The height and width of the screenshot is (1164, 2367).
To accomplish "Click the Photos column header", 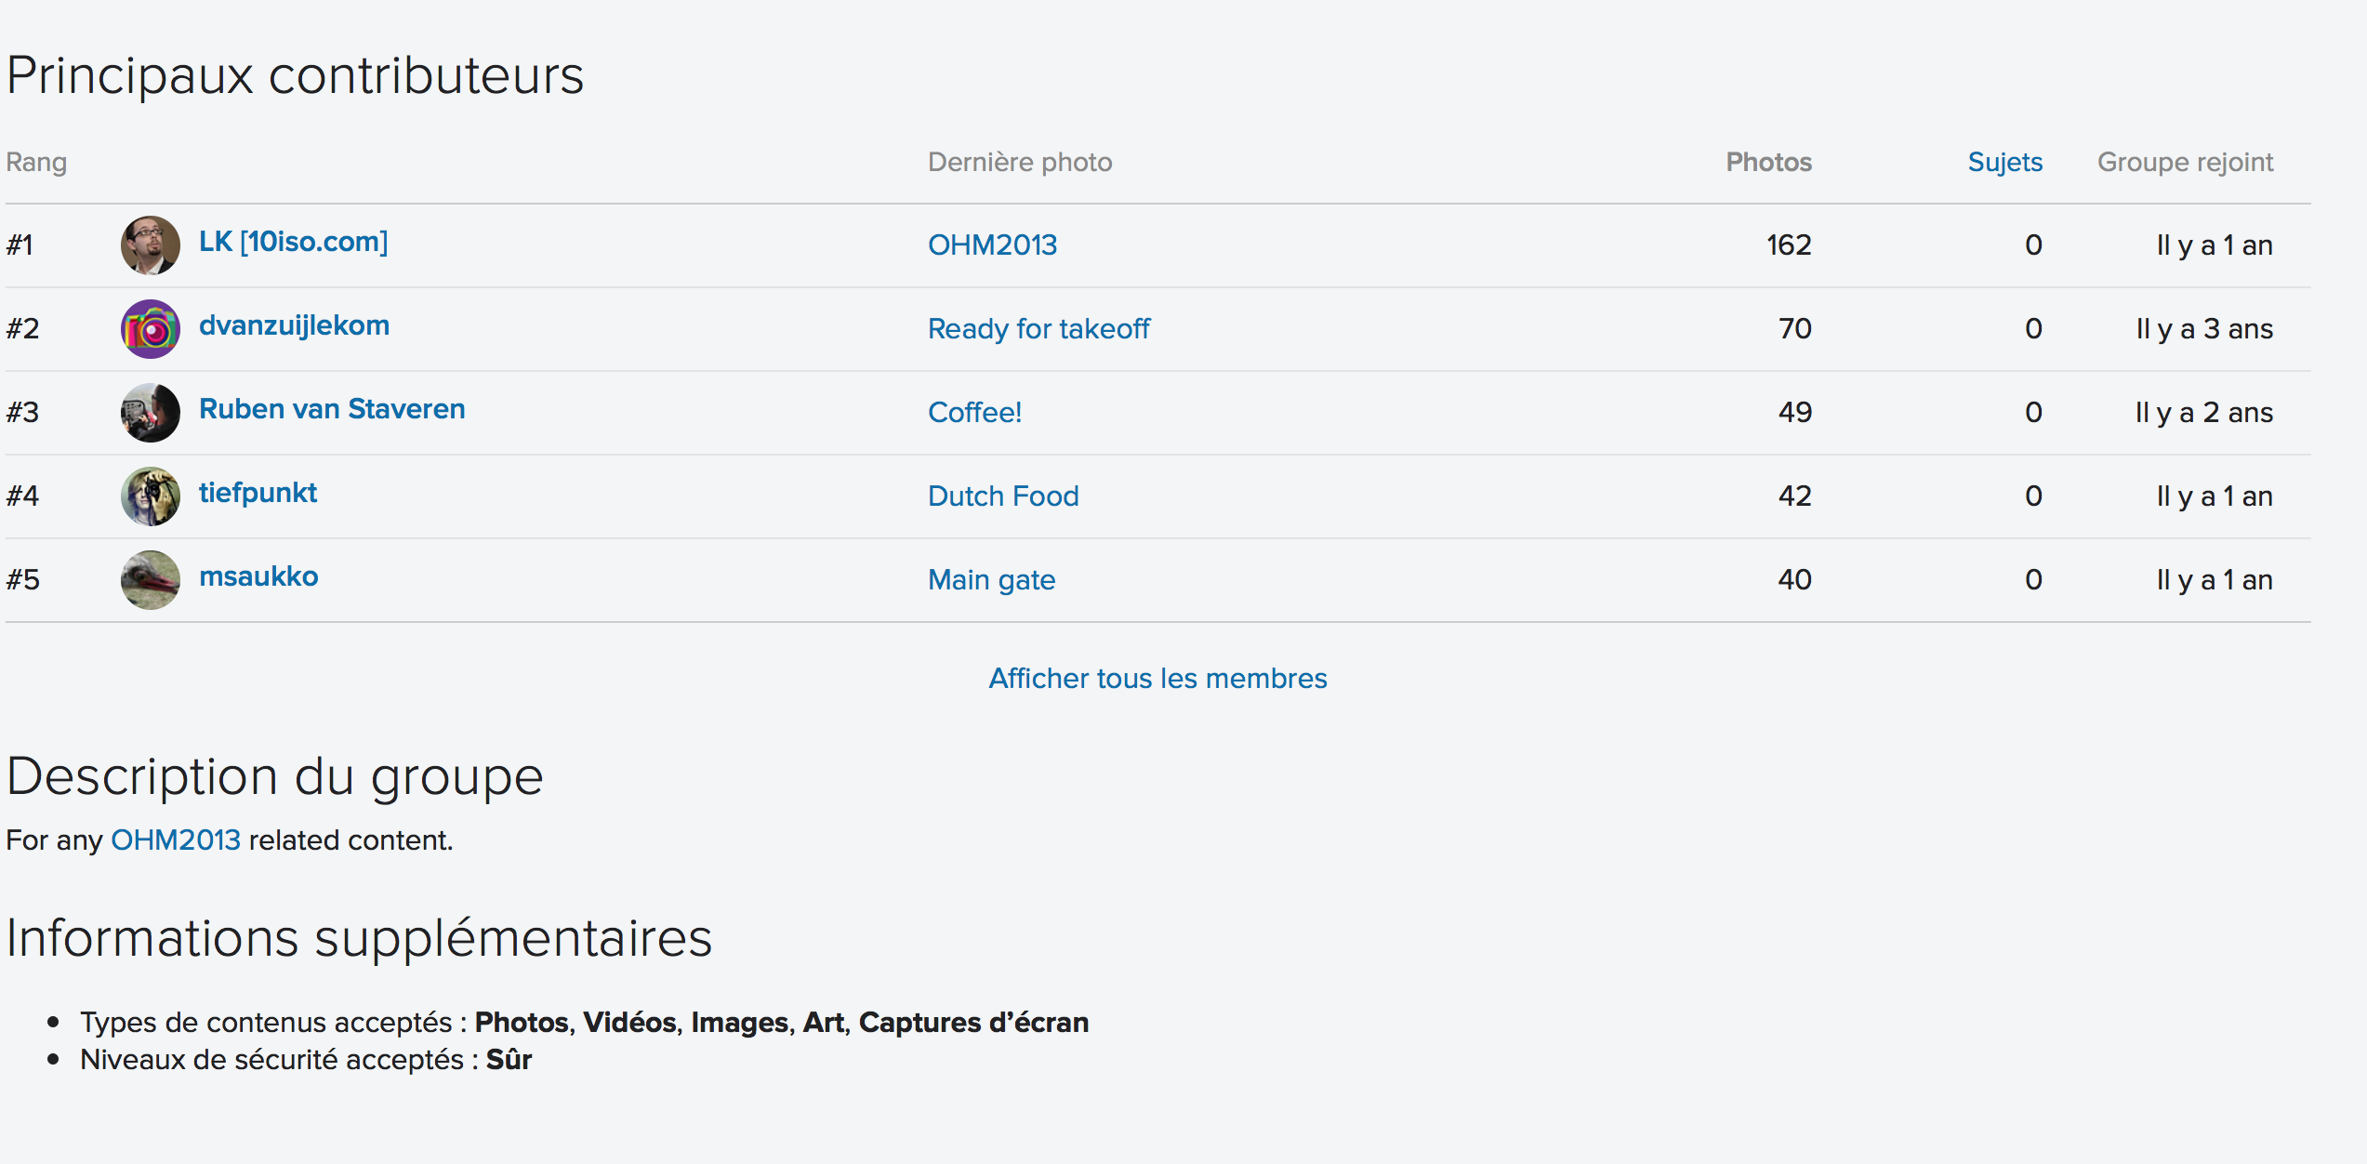I will coord(1768,163).
